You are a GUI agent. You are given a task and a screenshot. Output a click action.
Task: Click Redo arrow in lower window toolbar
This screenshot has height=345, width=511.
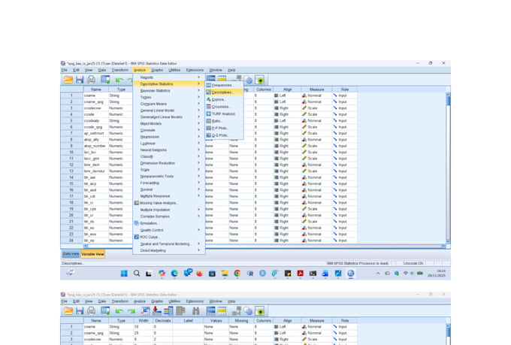click(131, 311)
